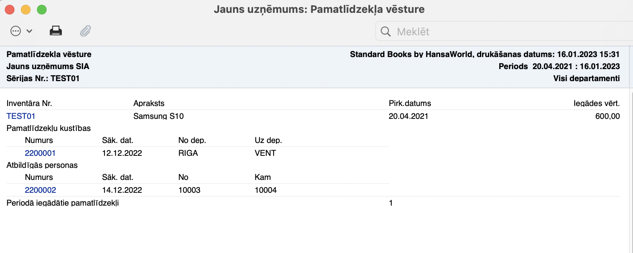Minimize the window with the yellow button
633x253 pixels.
[x=26, y=10]
